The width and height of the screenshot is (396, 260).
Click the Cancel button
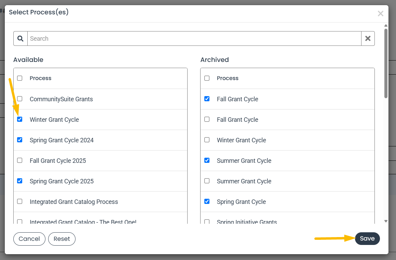29,239
